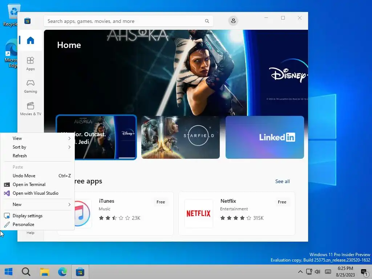This screenshot has width=372, height=279.
Task: Select Personalize menu entry
Action: click(x=37, y=225)
